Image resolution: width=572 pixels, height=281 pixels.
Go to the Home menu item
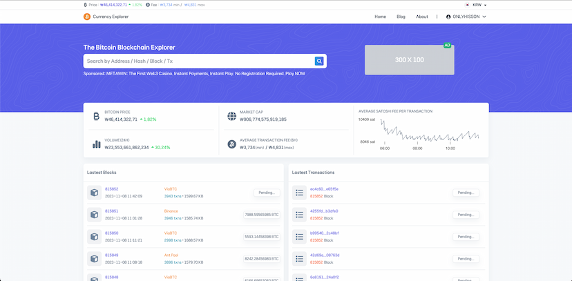click(x=380, y=17)
